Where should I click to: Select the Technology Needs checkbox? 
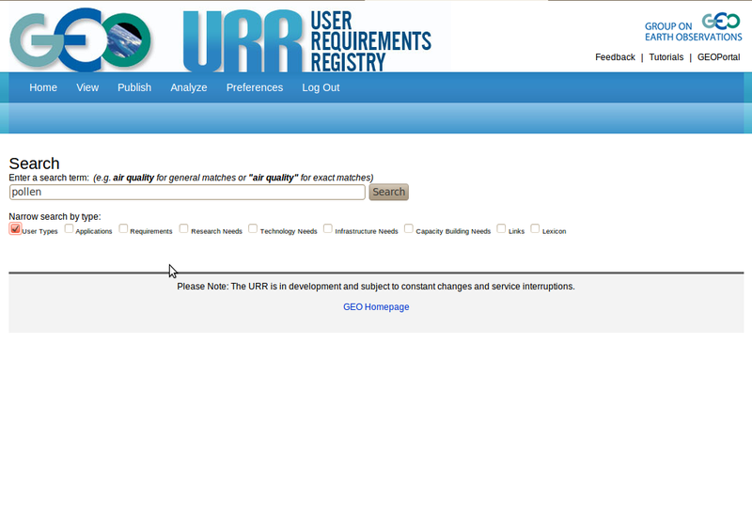[254, 228]
